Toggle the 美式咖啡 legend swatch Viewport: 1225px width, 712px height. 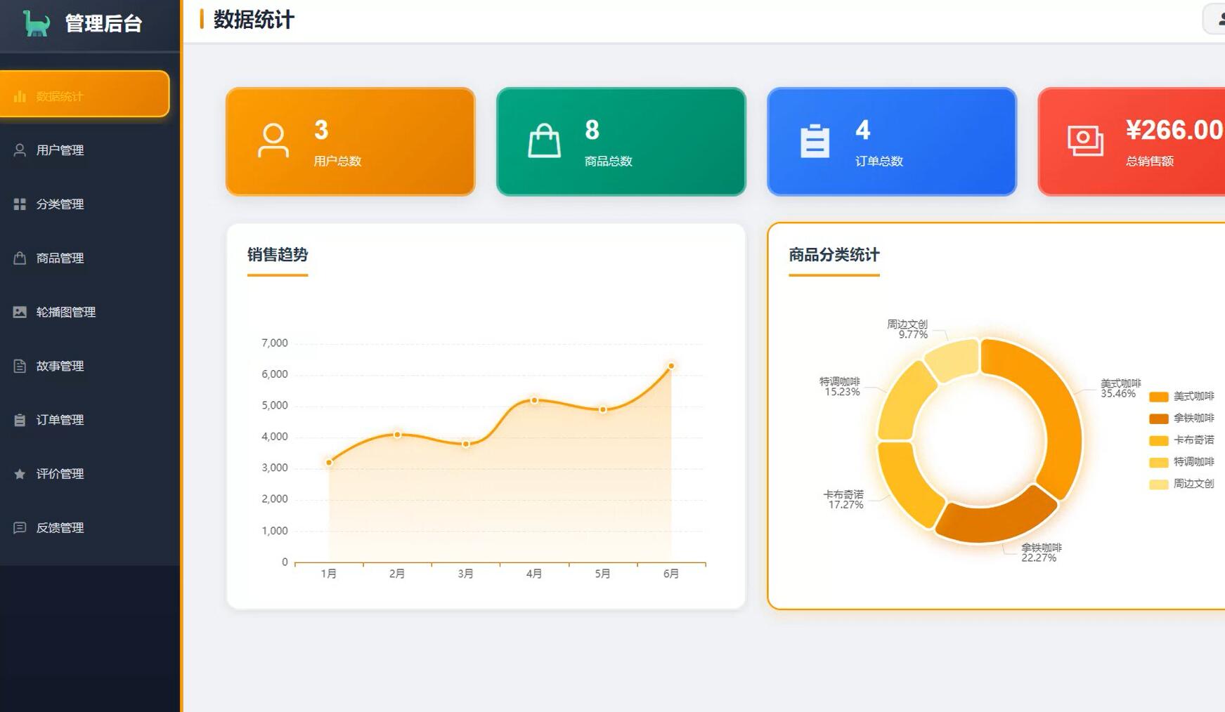[x=1158, y=397]
